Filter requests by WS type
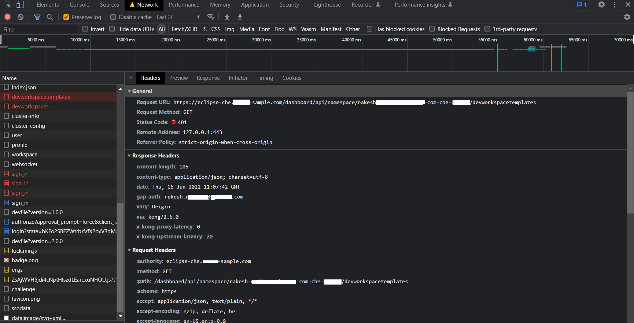 292,29
